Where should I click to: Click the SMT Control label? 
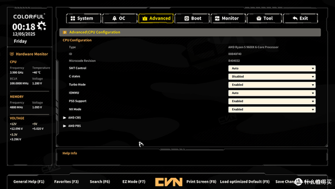78,68
